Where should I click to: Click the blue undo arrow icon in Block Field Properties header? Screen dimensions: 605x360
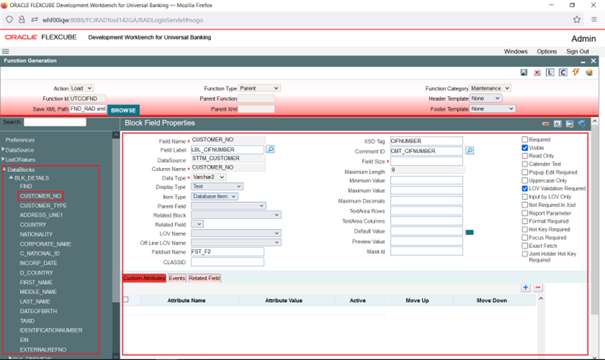click(582, 124)
